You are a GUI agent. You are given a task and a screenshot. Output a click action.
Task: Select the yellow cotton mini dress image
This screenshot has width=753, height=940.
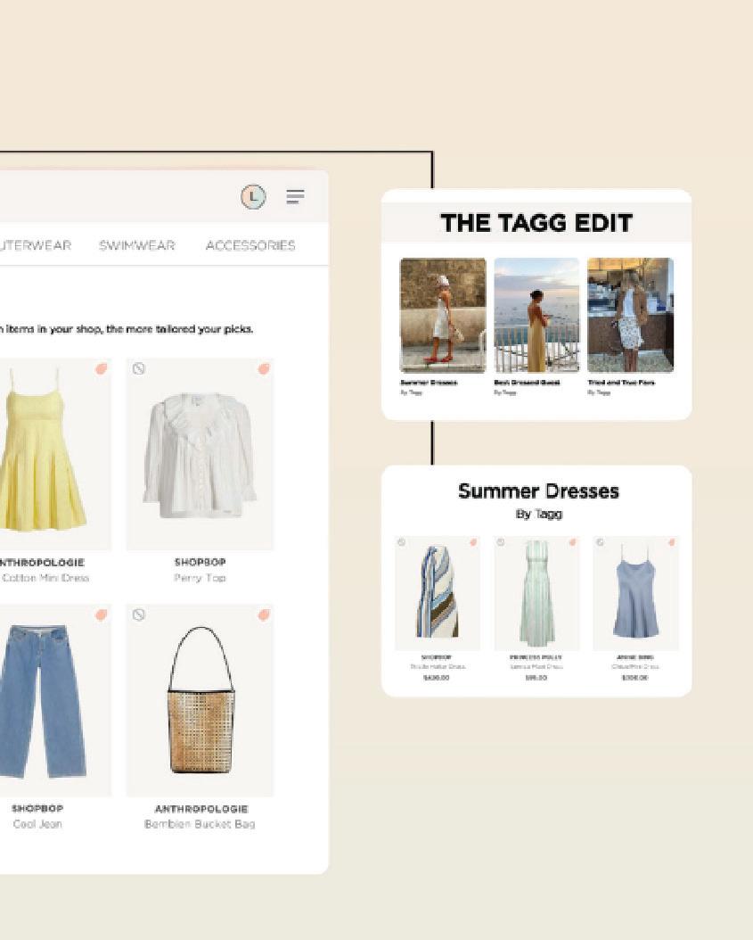[55, 455]
